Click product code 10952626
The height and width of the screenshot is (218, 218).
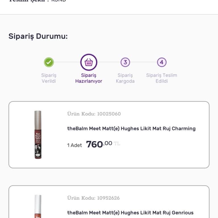point(93,198)
